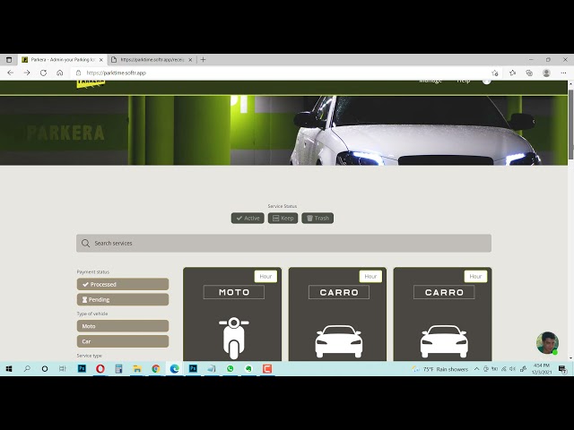The width and height of the screenshot is (574, 430).
Task: Open Task View on the taskbar
Action: pyautogui.click(x=63, y=368)
